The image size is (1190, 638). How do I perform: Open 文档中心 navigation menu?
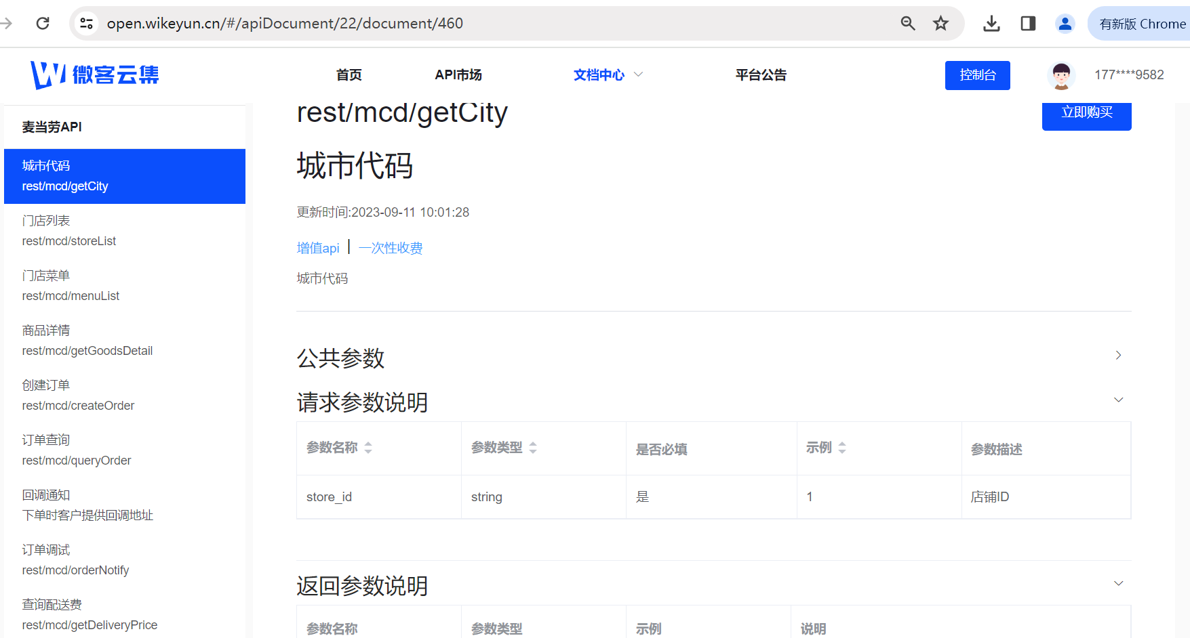click(599, 75)
